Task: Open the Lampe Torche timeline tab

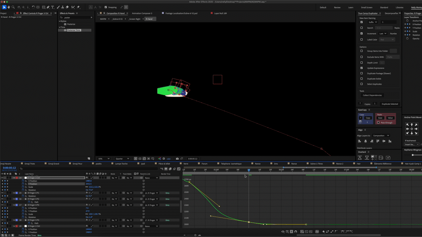Action: coord(121,164)
